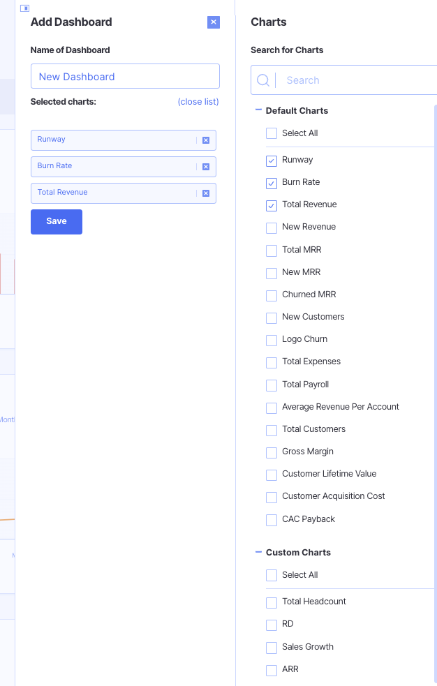The image size is (437, 686).
Task: Remove Burn Rate from selected charts
Action: tap(206, 167)
